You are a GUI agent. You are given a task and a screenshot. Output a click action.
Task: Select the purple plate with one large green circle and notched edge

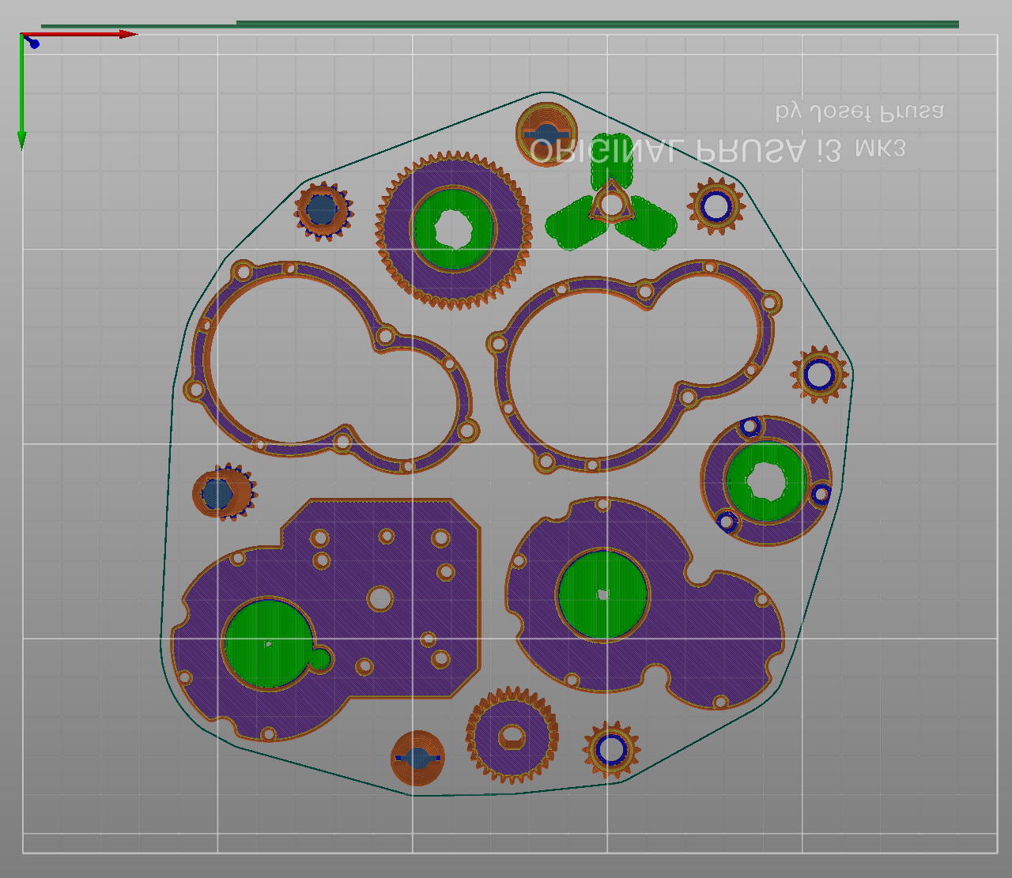pyautogui.click(x=644, y=602)
